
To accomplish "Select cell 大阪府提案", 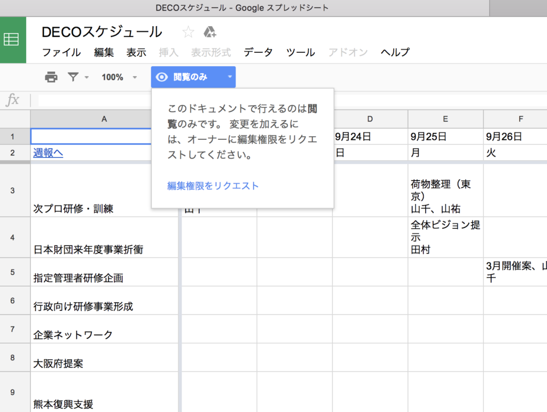I will pyautogui.click(x=104, y=357).
